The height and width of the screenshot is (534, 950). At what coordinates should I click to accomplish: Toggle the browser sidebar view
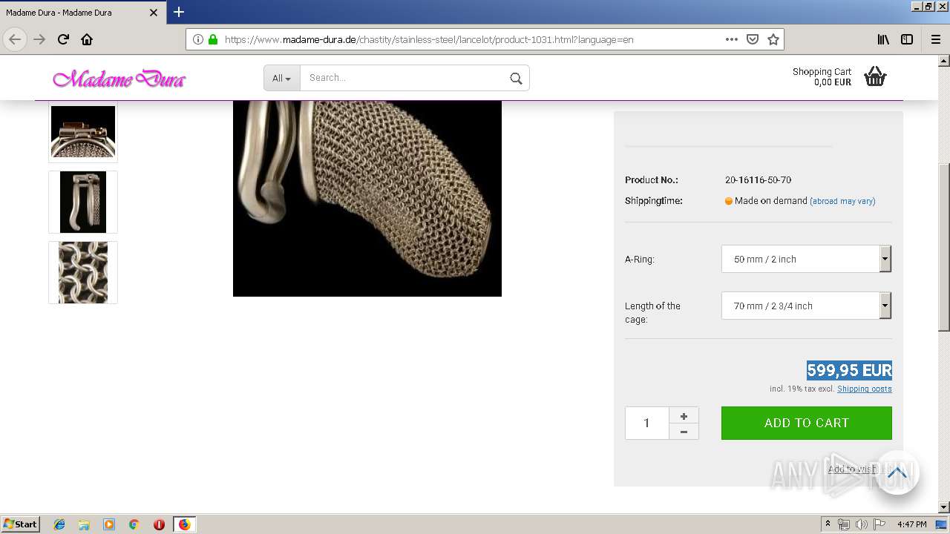(907, 39)
